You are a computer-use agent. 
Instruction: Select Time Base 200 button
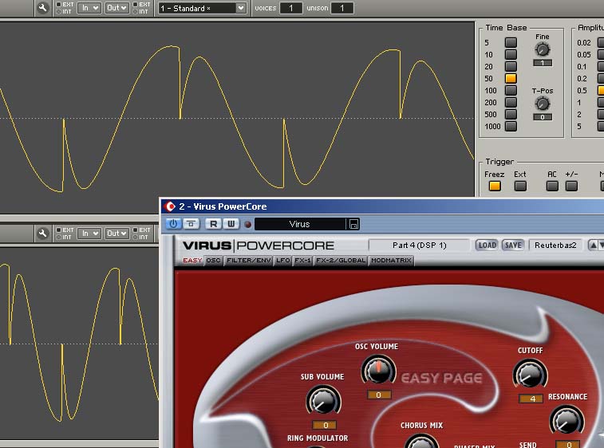[x=511, y=102]
